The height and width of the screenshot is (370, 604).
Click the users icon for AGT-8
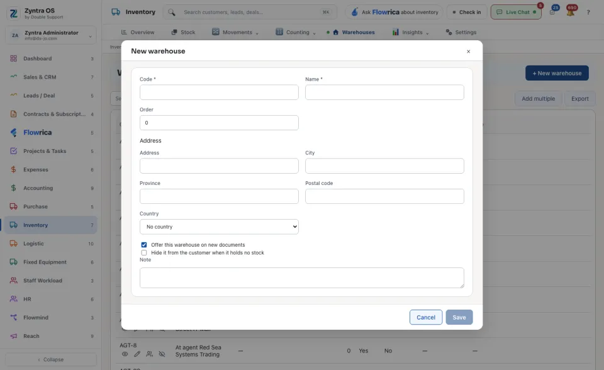(150, 354)
